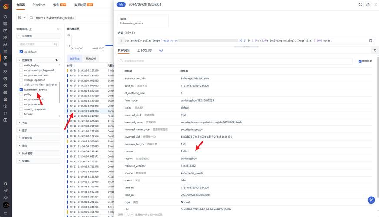Expand the Pod 名称 filter section
379x217 pixels.
pyautogui.click(x=27, y=153)
